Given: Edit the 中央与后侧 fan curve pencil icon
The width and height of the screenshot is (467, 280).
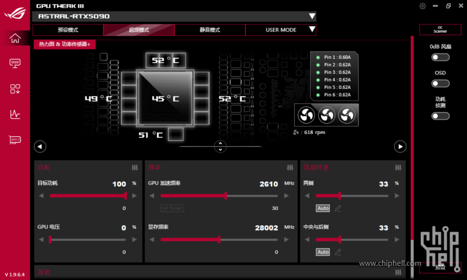Looking at the screenshot, I should pos(338,252).
